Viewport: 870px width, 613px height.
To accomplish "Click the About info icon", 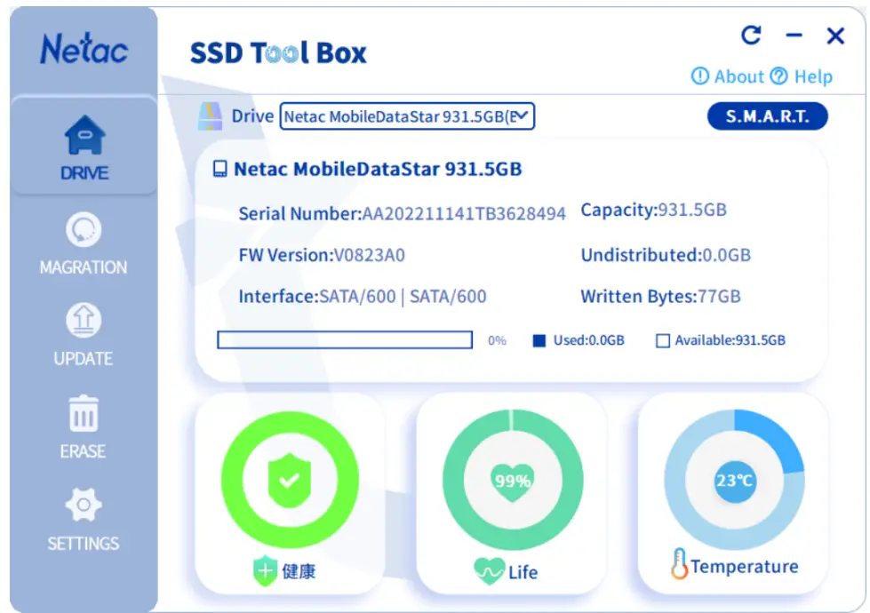I will 701,76.
